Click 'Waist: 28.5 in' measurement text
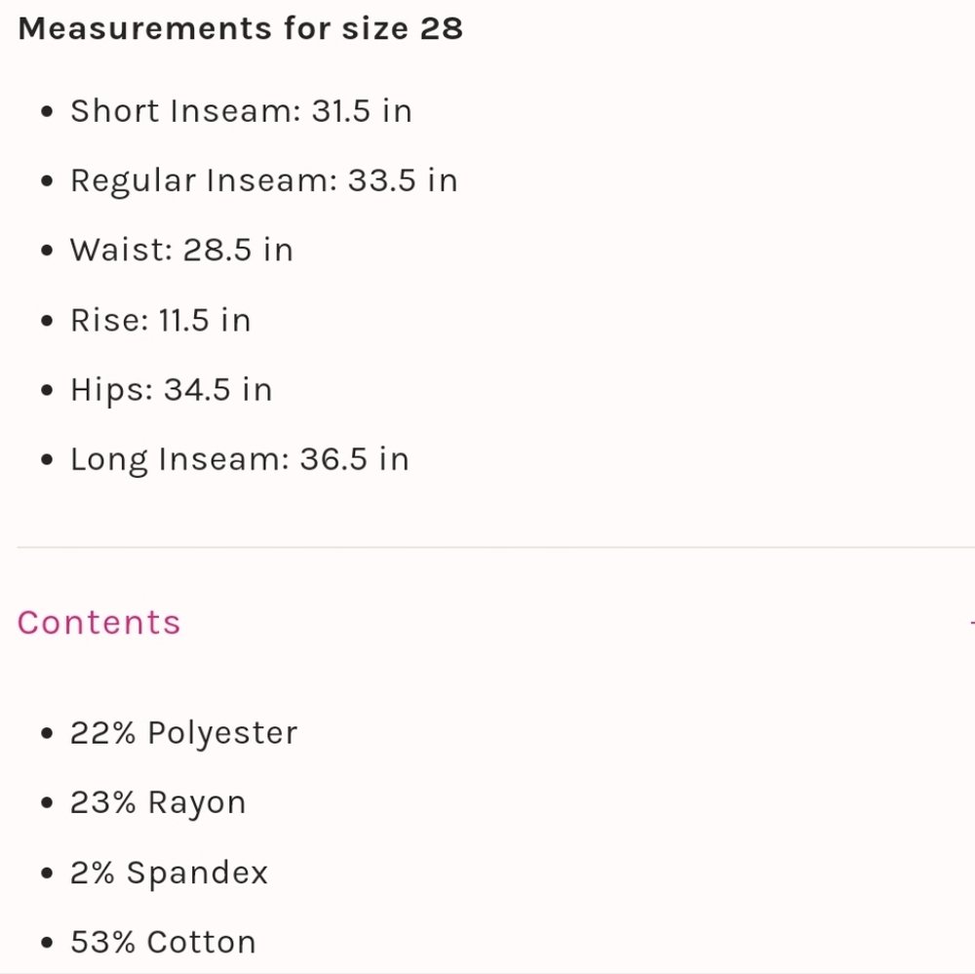This screenshot has height=974, width=975. (181, 250)
